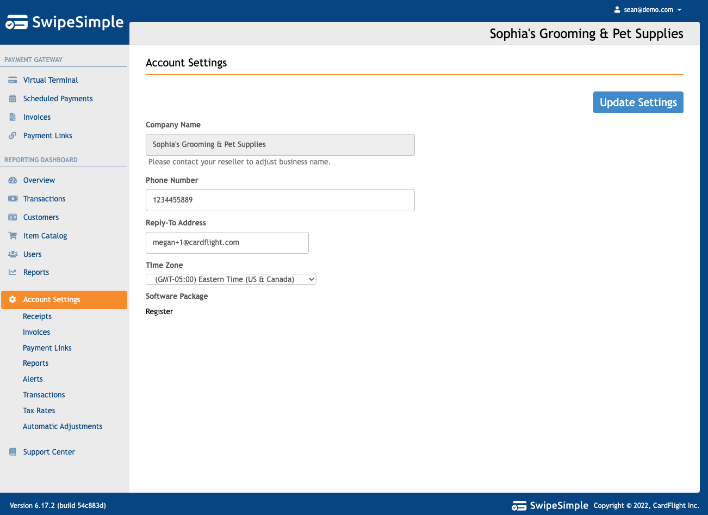Open Tax Rates settings

[x=39, y=410]
